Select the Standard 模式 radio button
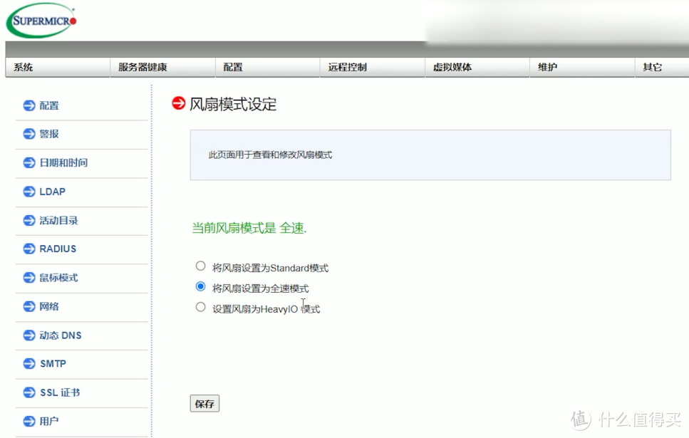The image size is (689, 438). [200, 266]
